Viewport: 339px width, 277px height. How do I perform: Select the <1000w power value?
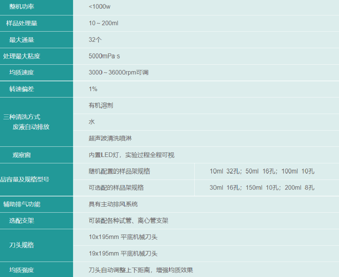click(x=99, y=7)
